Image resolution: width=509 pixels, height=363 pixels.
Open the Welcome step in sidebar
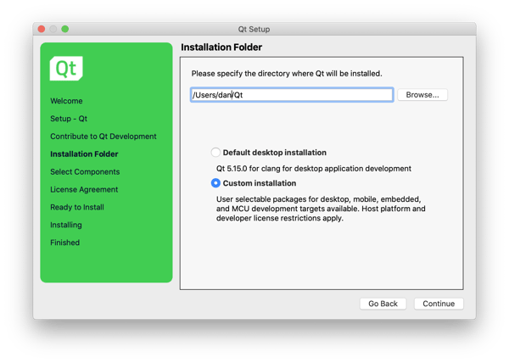pos(66,101)
